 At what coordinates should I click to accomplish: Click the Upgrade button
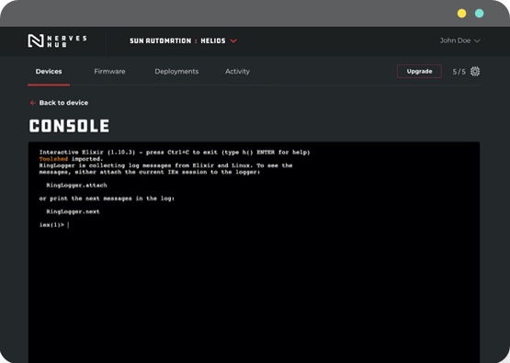coord(419,72)
